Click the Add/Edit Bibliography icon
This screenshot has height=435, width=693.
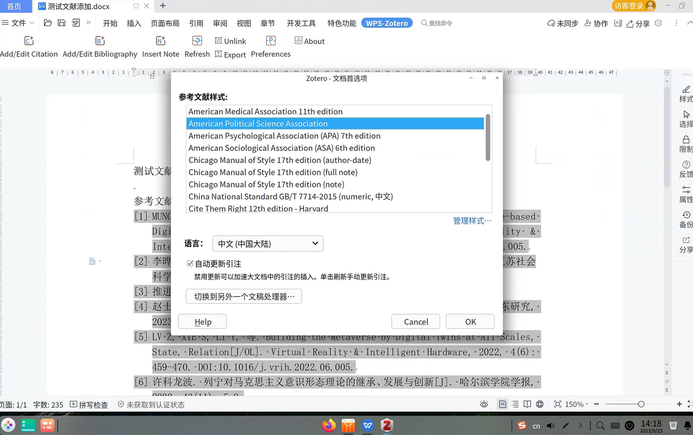100,41
